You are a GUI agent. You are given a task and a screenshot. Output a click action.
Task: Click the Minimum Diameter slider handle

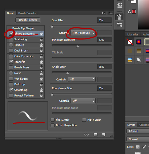click(78, 46)
